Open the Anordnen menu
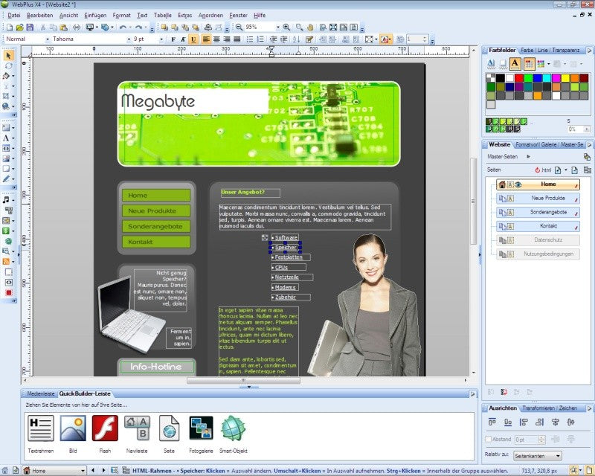 coord(210,15)
